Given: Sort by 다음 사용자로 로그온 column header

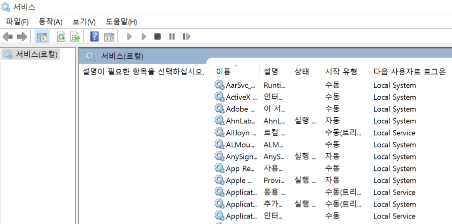Looking at the screenshot, I should coord(410,71).
